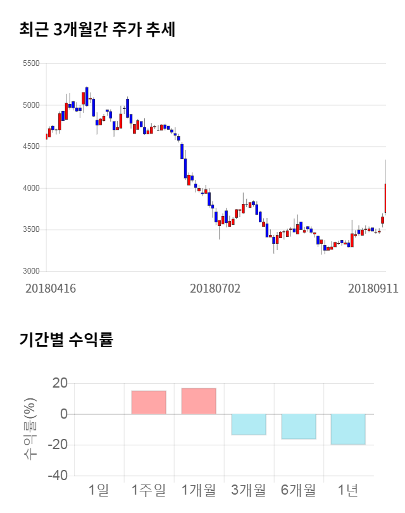Click the 최근 3개월간 주가 추세 heading
The image size is (405, 513).
tap(97, 30)
